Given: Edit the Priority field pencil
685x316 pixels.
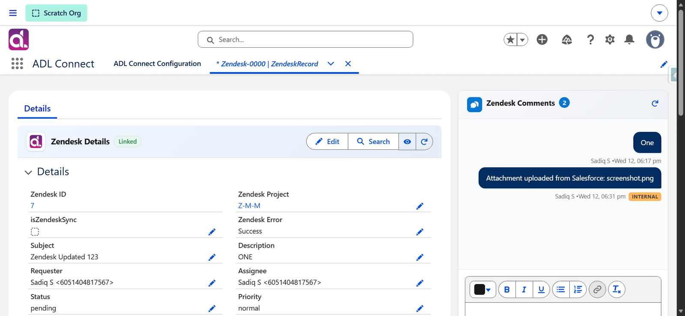Looking at the screenshot, I should coord(420,309).
